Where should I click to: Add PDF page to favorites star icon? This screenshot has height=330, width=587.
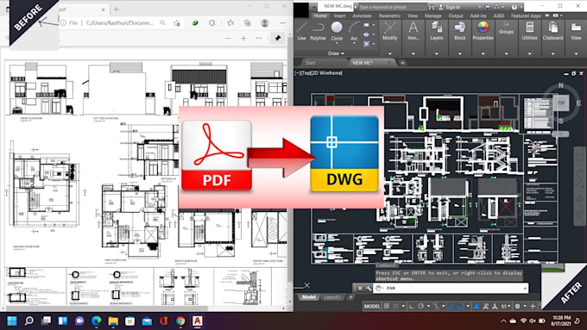[x=177, y=22]
